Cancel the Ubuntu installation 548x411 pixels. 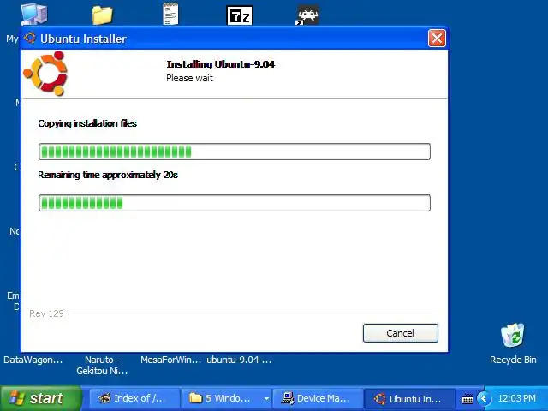click(x=400, y=333)
